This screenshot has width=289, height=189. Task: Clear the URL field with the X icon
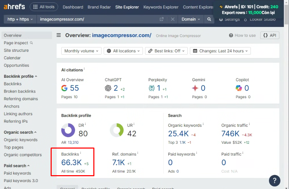173,19
